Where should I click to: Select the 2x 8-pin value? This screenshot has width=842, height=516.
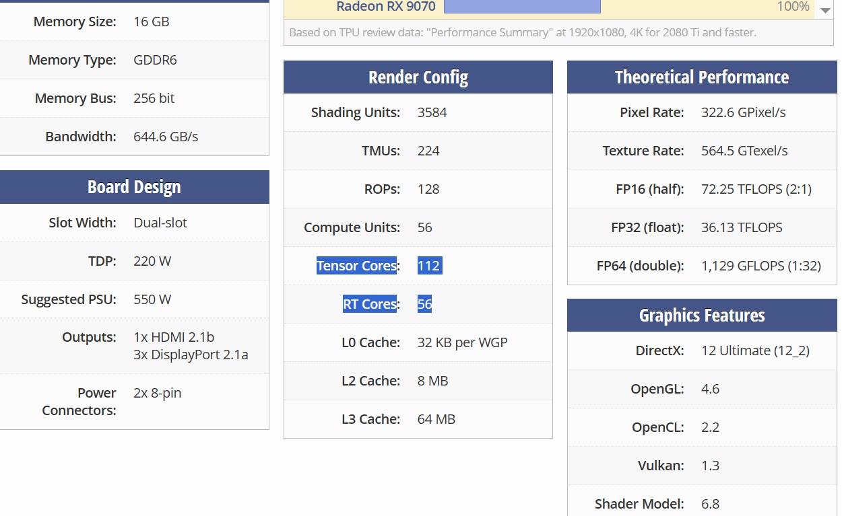pyautogui.click(x=157, y=393)
